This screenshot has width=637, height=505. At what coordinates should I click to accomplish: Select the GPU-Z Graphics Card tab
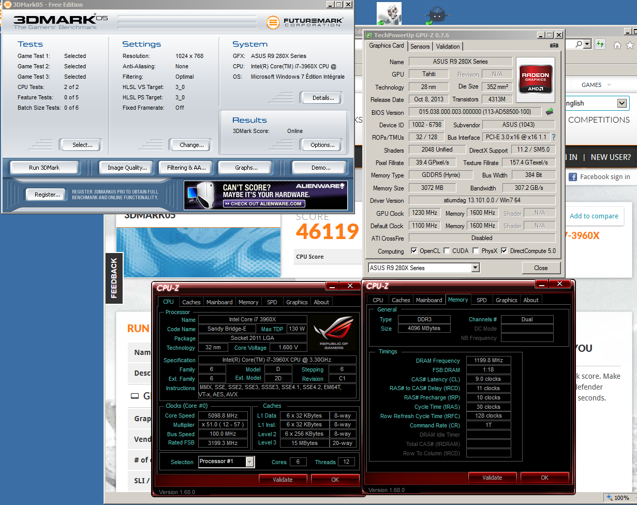387,46
